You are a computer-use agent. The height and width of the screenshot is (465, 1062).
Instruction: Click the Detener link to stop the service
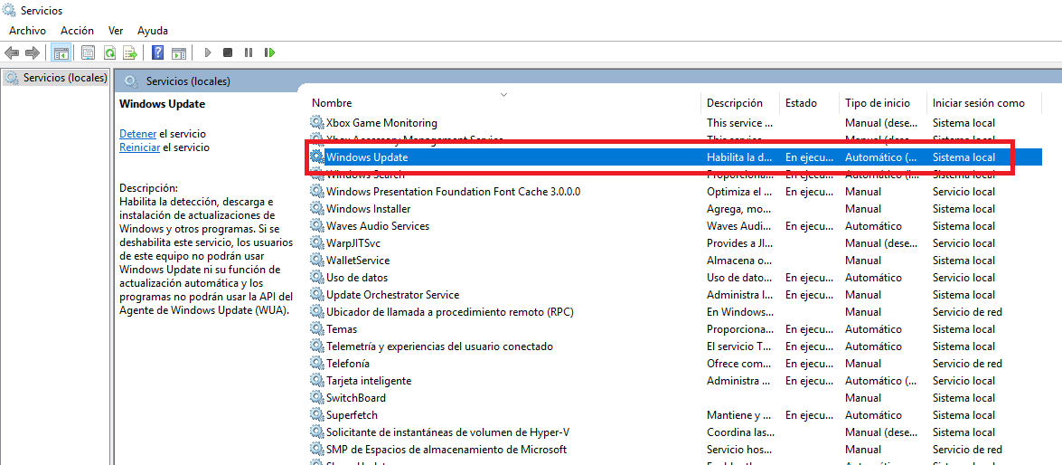(x=137, y=134)
